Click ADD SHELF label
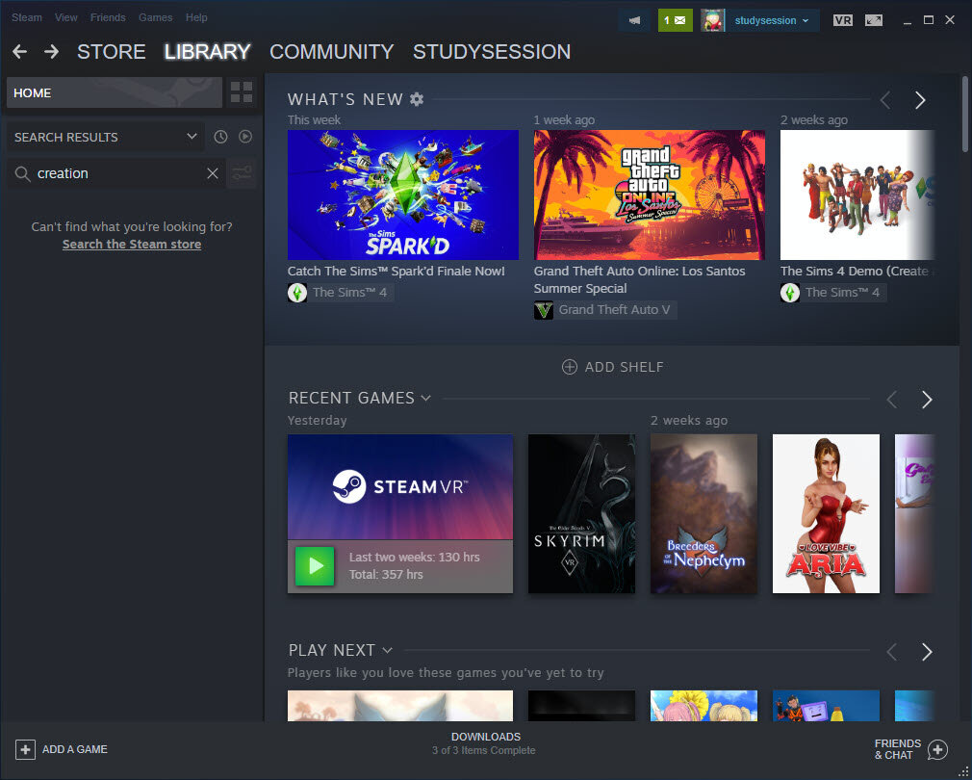The image size is (972, 780). pos(625,367)
